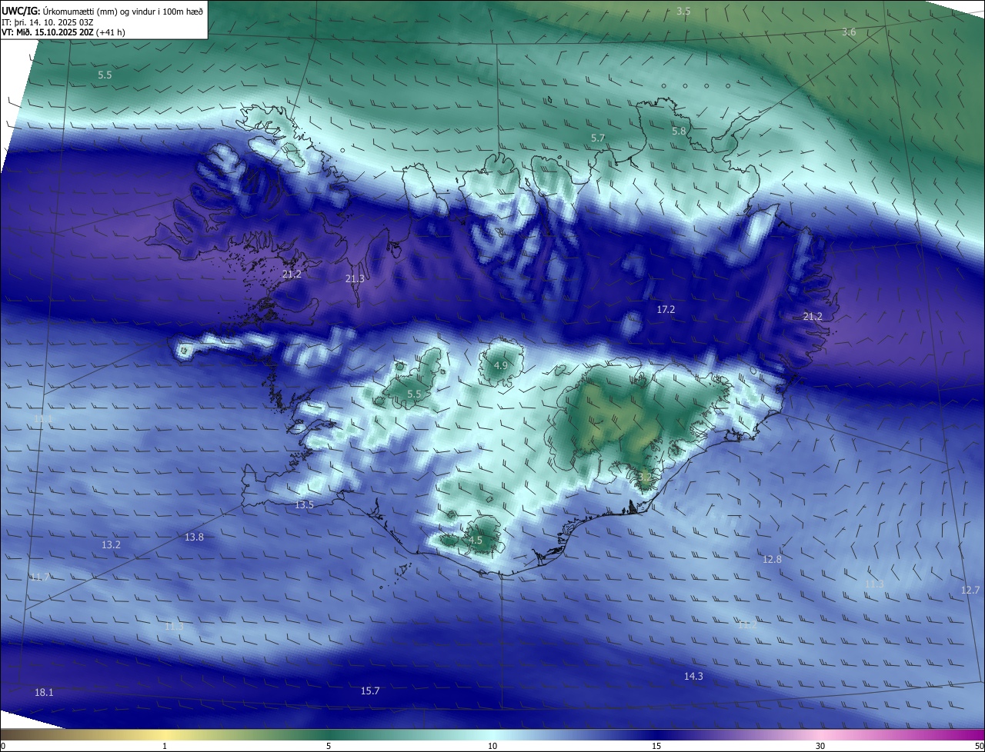The height and width of the screenshot is (752, 985).
Task: Click the 5.5 value beside 4.9
Action: [414, 394]
